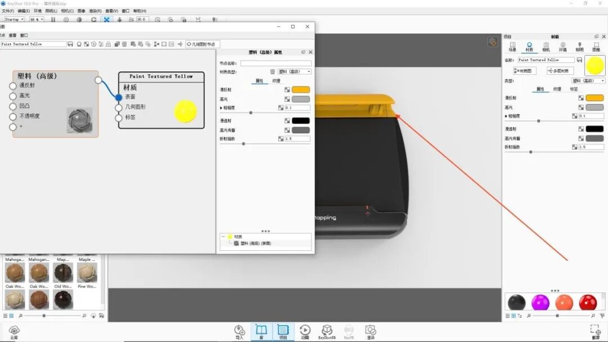
Task: Select the KeyShotXR icon
Action: (327, 331)
